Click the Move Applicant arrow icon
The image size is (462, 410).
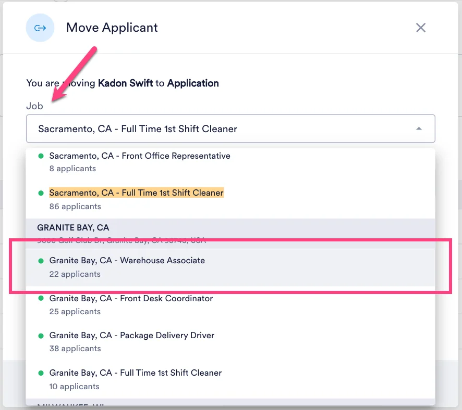coord(40,28)
